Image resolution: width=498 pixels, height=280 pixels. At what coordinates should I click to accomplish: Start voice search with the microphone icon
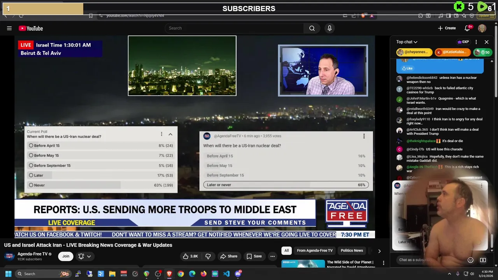point(330,28)
